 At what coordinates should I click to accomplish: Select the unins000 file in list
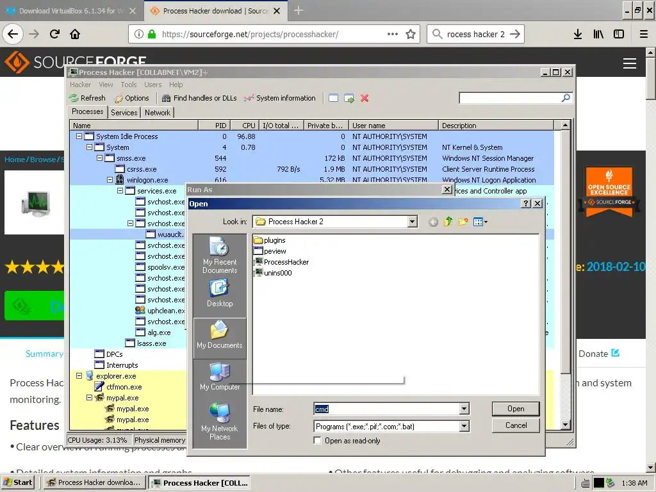[x=273, y=273]
